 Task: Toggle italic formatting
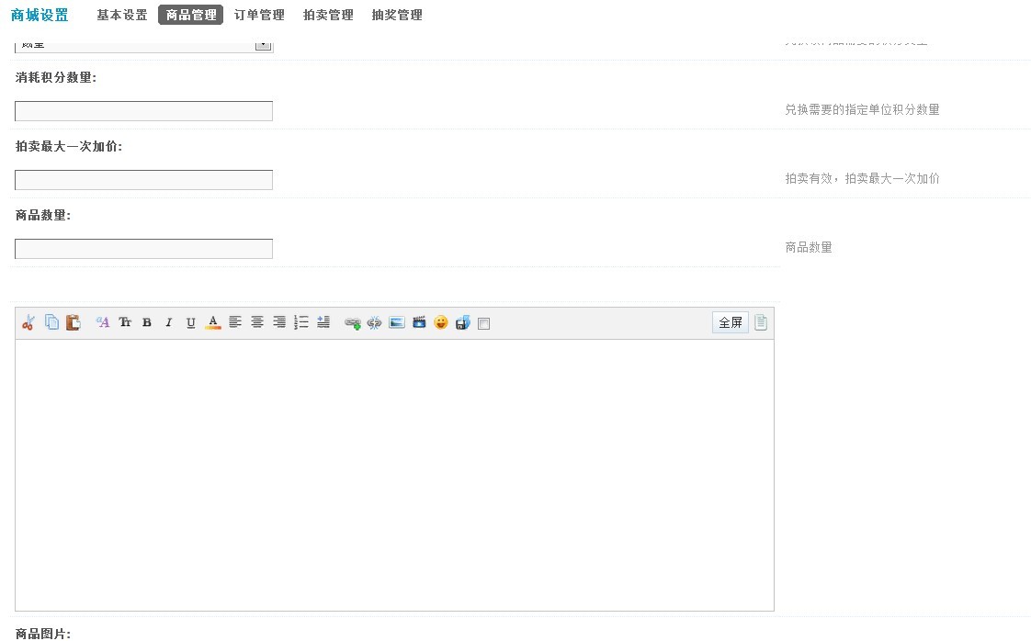pos(168,323)
